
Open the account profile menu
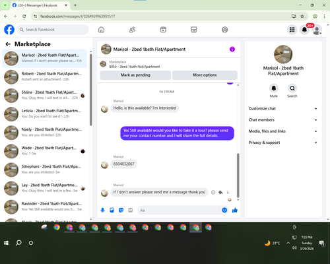pyautogui.click(x=317, y=30)
